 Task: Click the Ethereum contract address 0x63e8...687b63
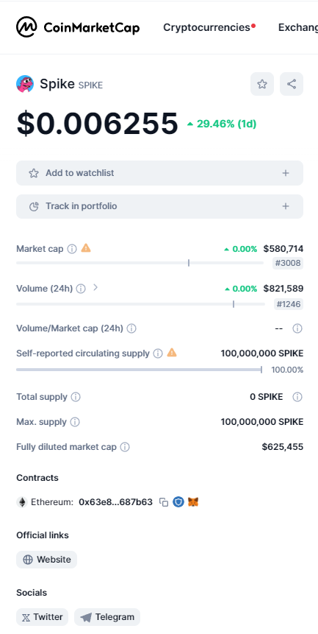(x=116, y=502)
